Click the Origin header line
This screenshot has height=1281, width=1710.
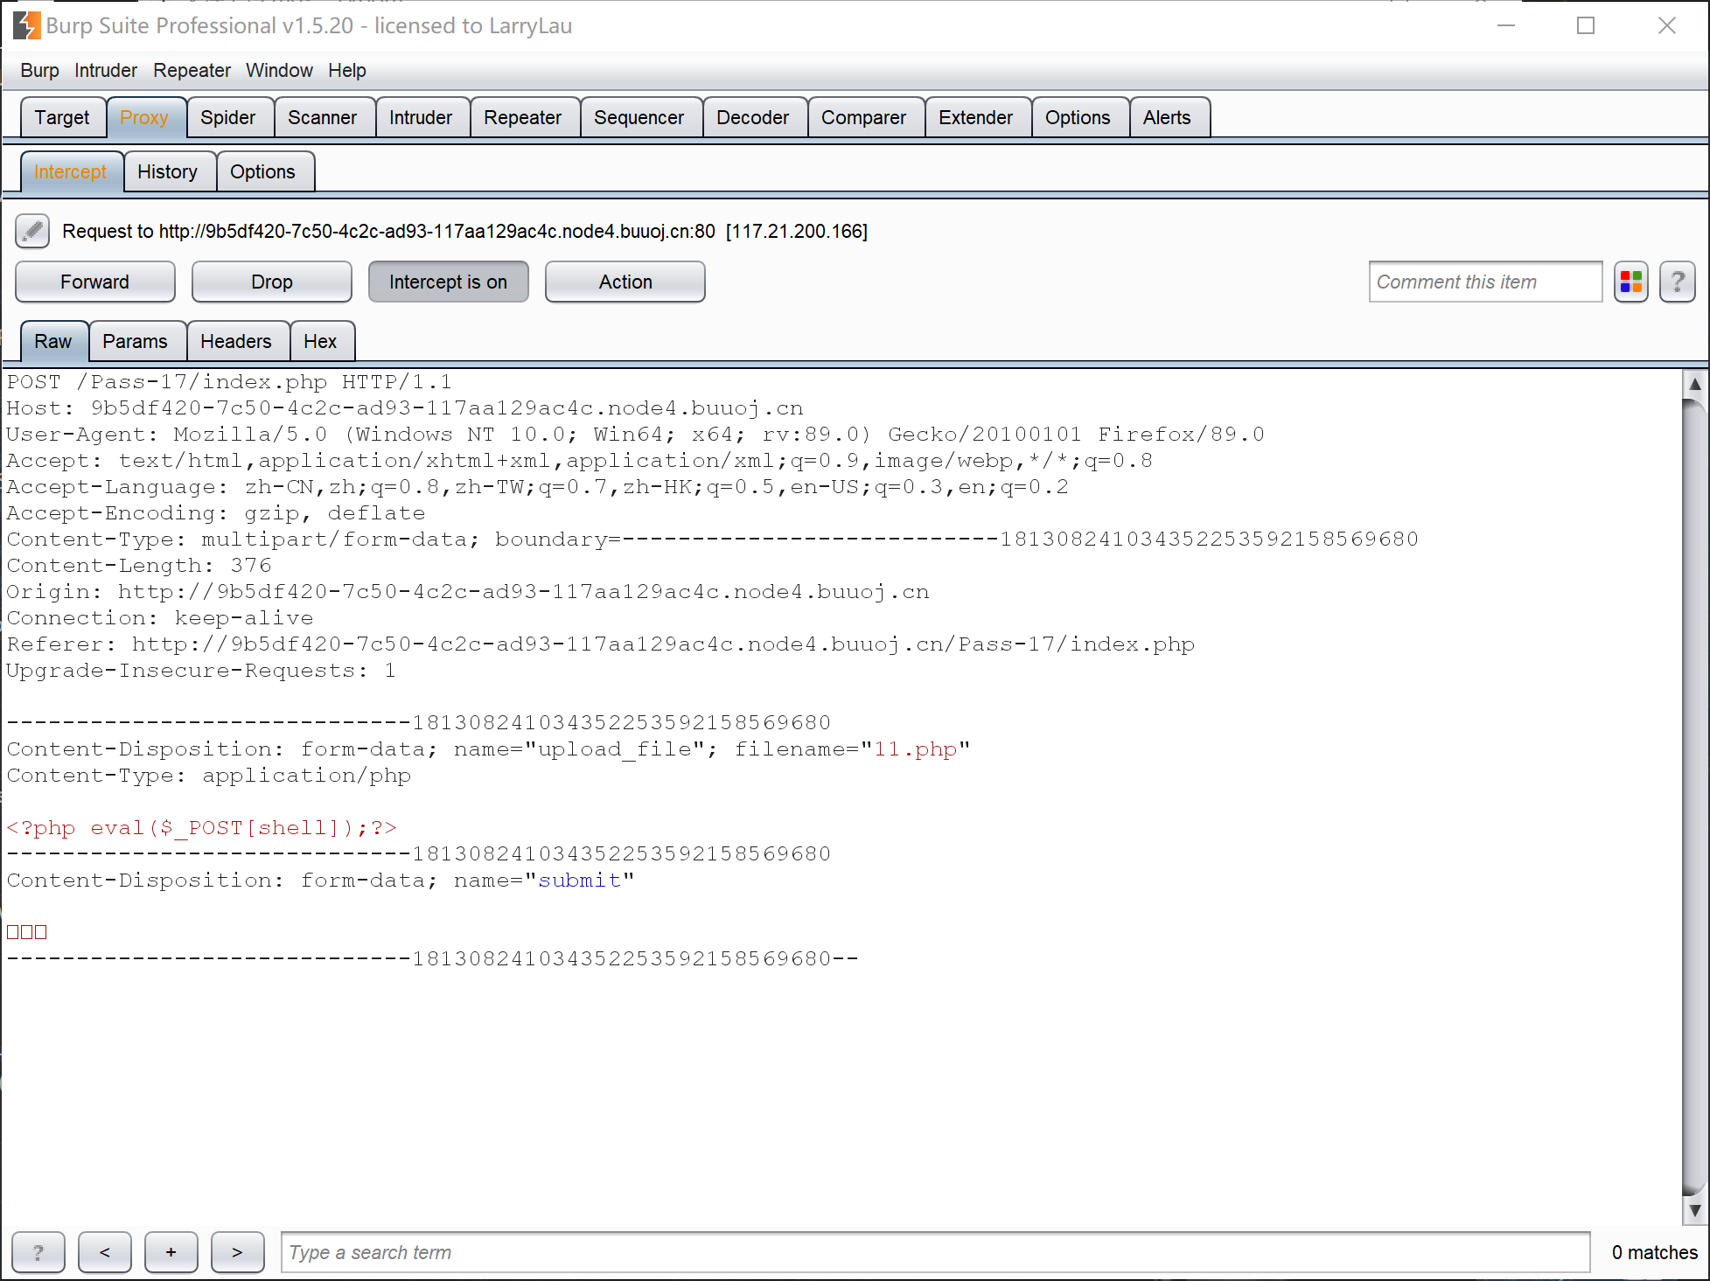click(468, 592)
